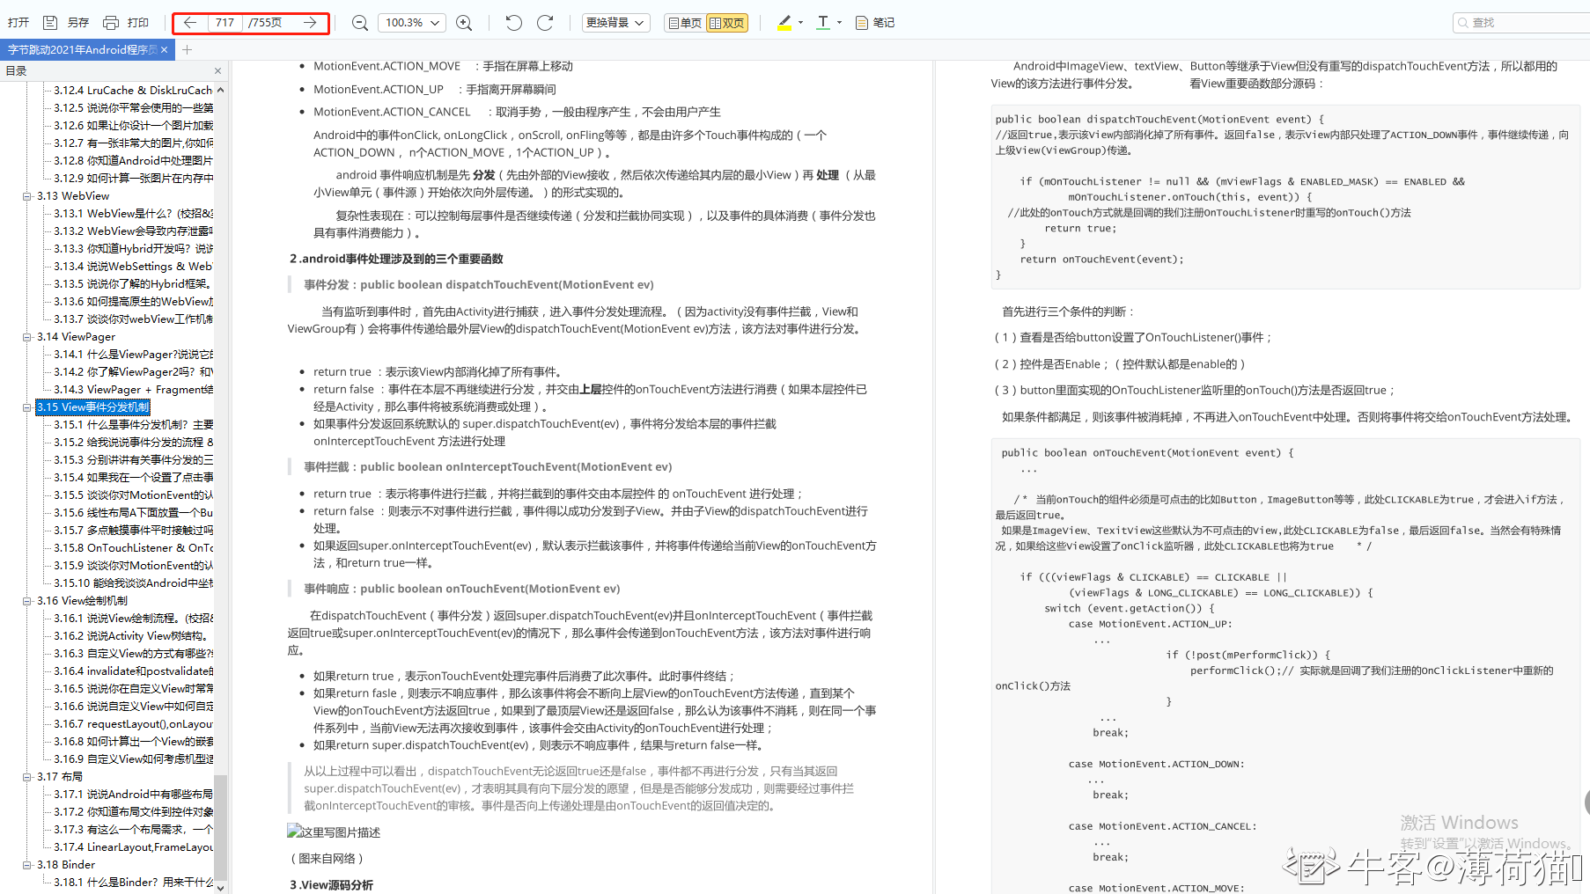Image resolution: width=1590 pixels, height=894 pixels.
Task: Click outline scrollbar down arrow
Action: [x=220, y=888]
